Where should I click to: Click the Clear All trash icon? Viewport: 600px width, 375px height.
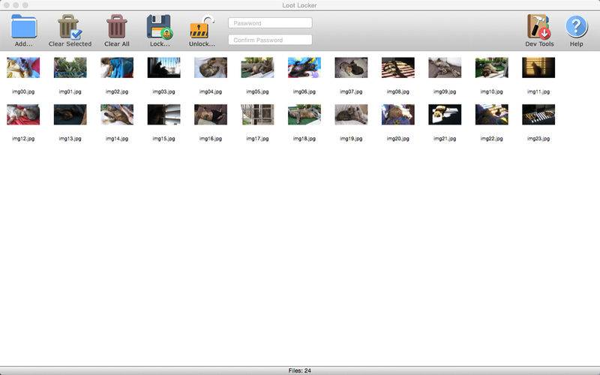pyautogui.click(x=117, y=26)
